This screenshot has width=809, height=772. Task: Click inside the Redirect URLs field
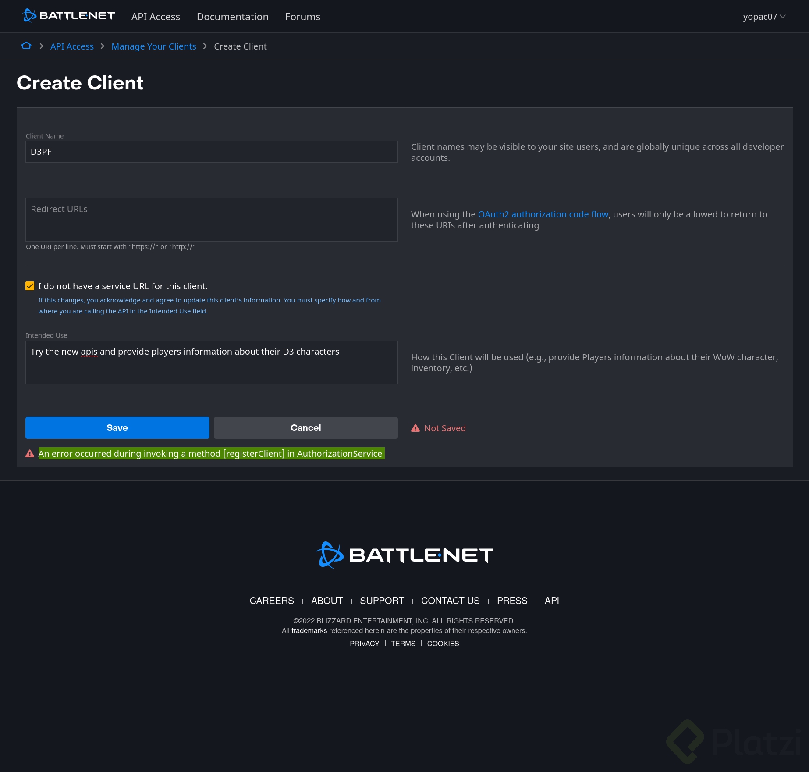tap(212, 219)
